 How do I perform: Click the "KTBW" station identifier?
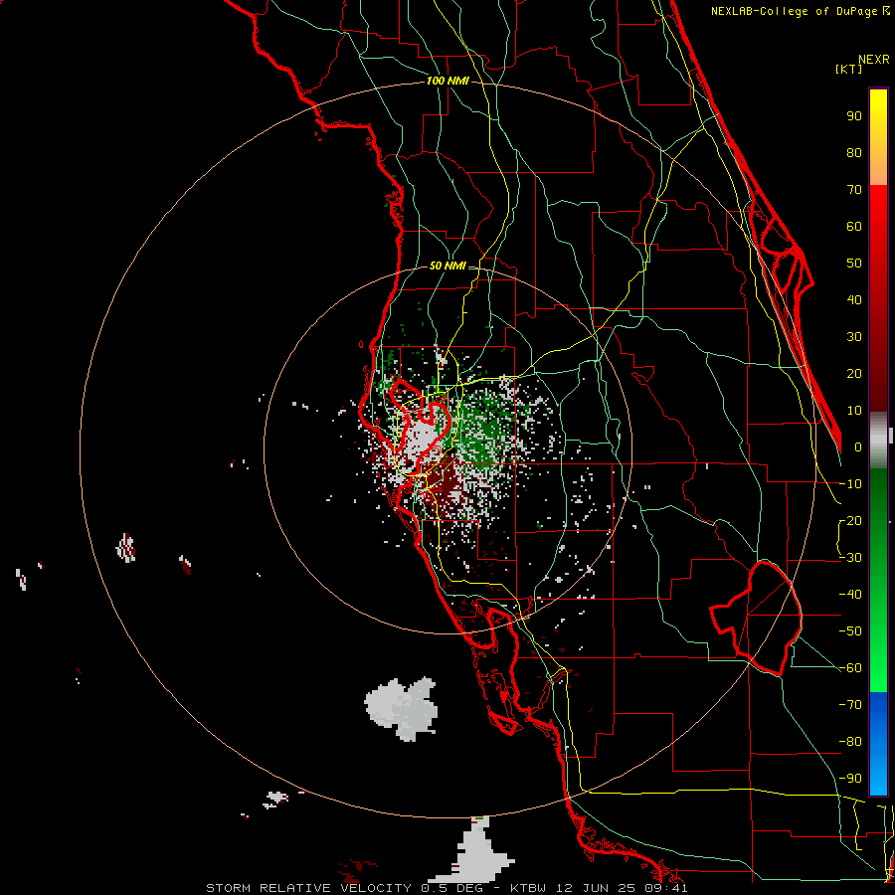pos(528,888)
